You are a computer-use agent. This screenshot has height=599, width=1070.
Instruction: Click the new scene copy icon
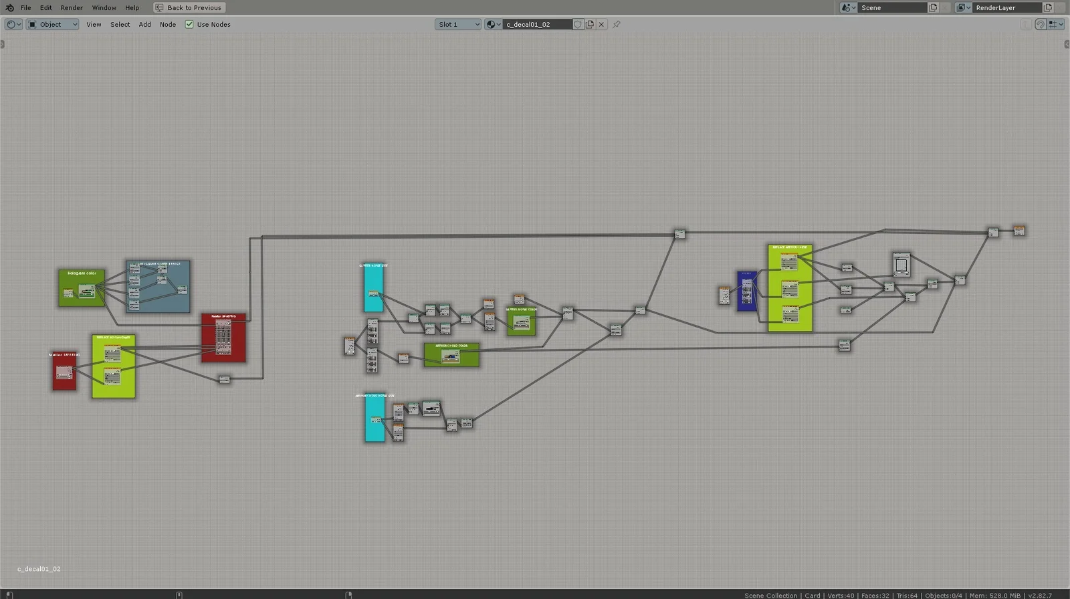click(x=933, y=7)
